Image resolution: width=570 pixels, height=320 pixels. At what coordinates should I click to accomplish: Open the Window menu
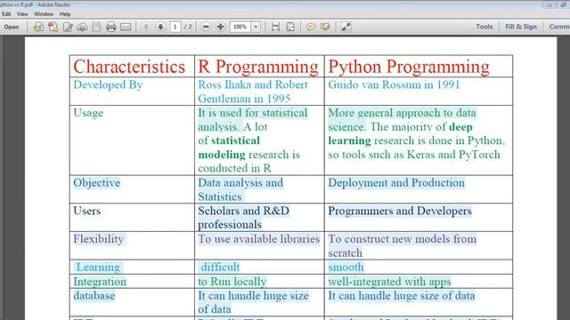coord(44,14)
